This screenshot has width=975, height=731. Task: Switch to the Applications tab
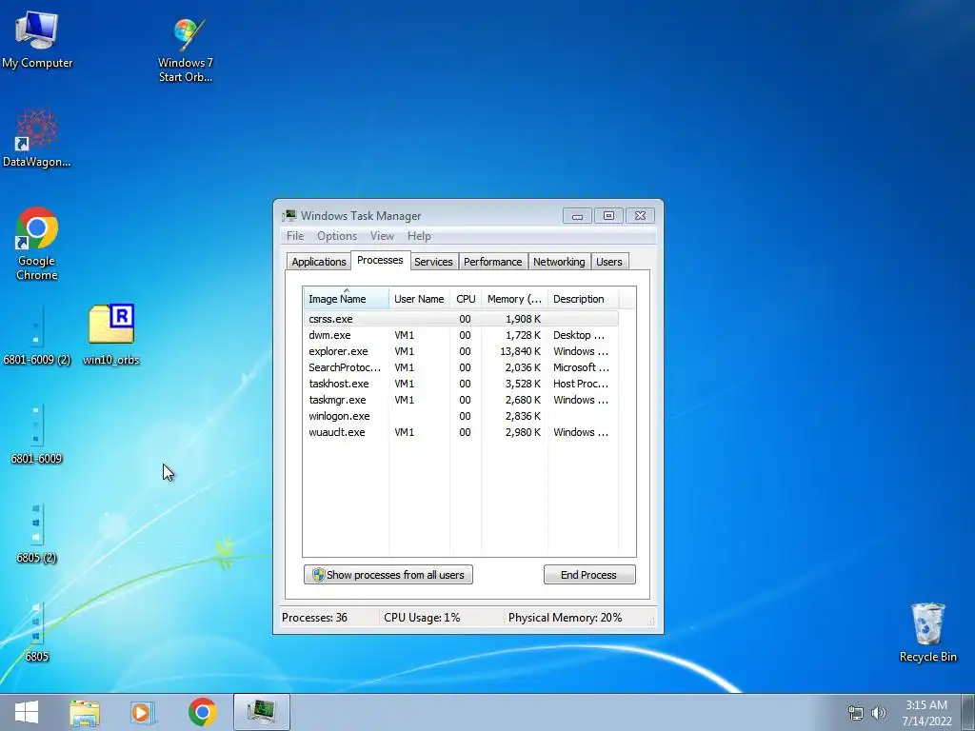[318, 262]
